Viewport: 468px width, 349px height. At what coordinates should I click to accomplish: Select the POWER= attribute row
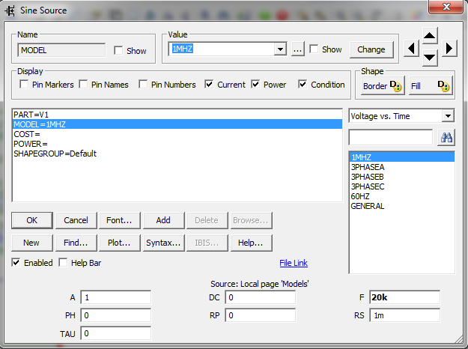[x=177, y=144]
